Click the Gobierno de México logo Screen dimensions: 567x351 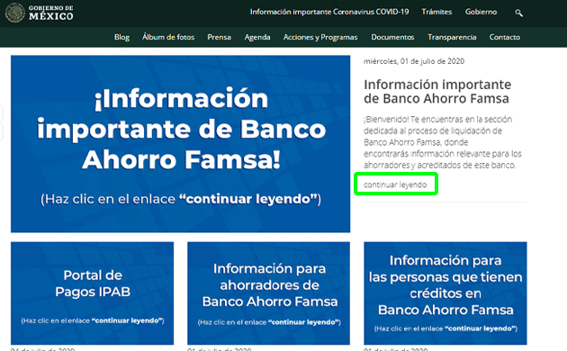(39, 13)
